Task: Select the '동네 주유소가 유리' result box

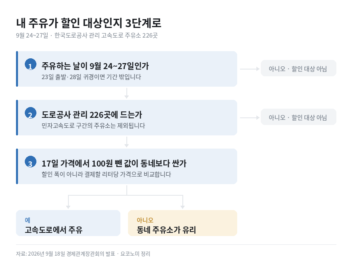Action: click(182, 223)
